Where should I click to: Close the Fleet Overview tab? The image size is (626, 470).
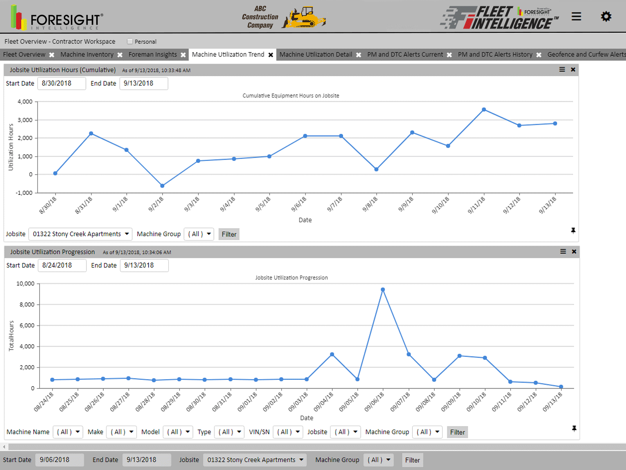tap(52, 55)
